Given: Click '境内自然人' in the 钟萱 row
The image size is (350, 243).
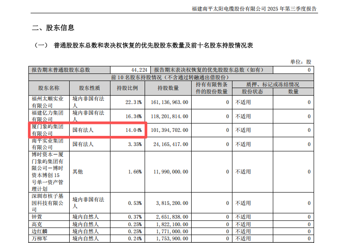Looking at the screenshot, I should 86,217.
